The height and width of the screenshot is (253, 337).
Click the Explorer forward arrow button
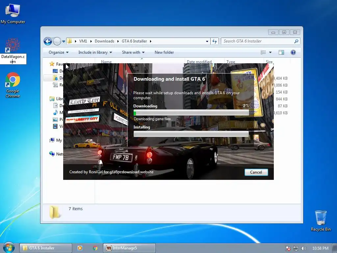click(57, 41)
